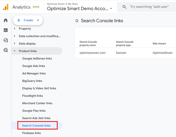
Task: Open Firebase links
Action: click(x=32, y=133)
